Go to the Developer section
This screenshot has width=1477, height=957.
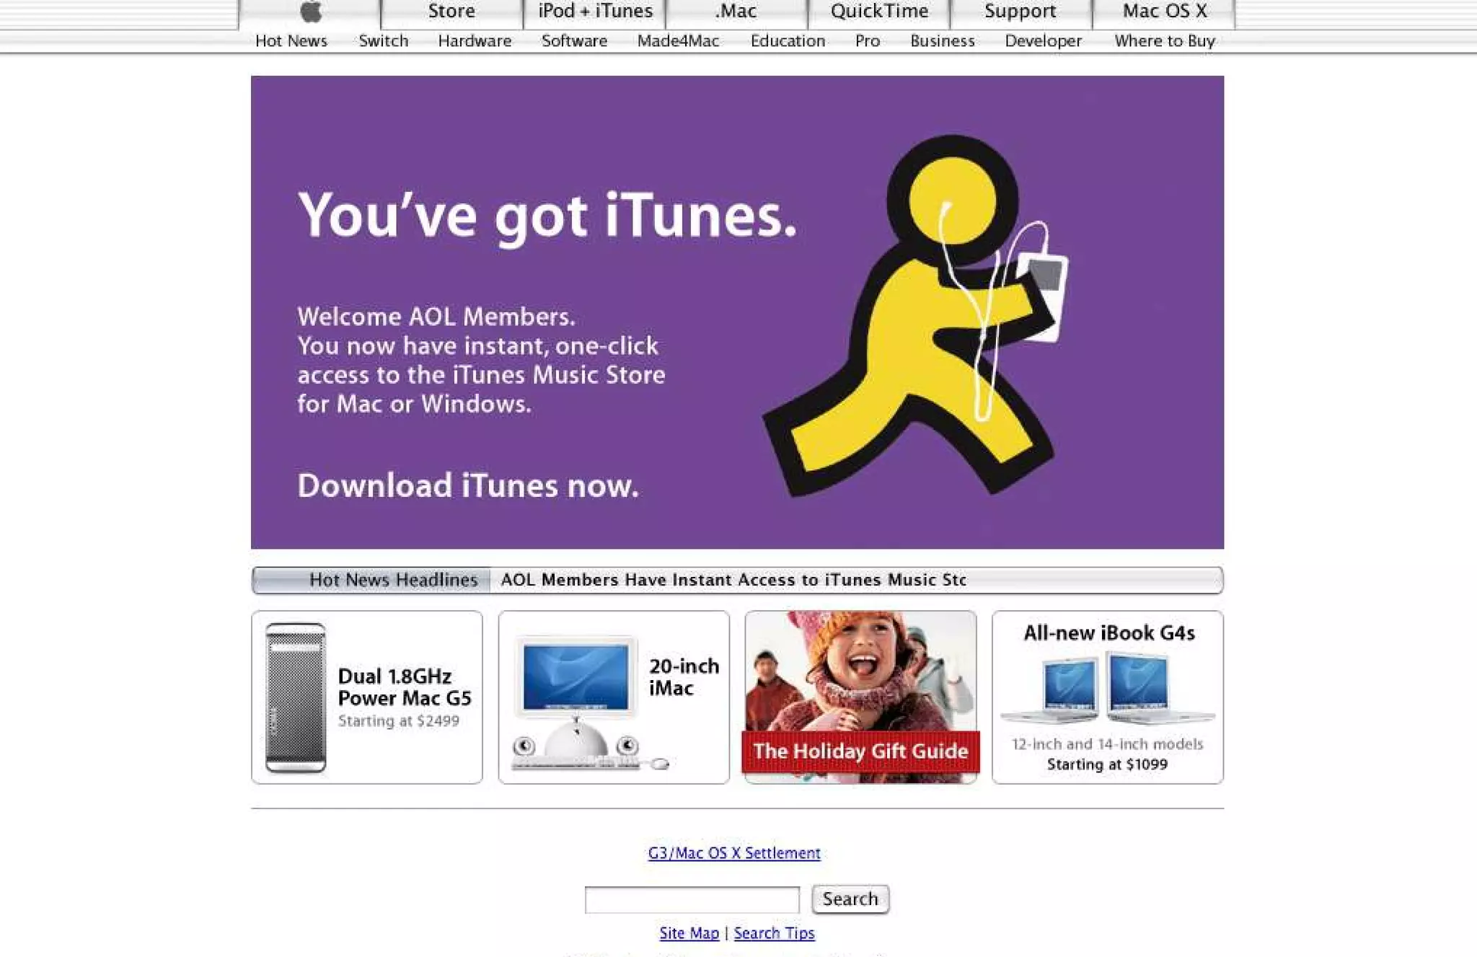pyautogui.click(x=1044, y=41)
